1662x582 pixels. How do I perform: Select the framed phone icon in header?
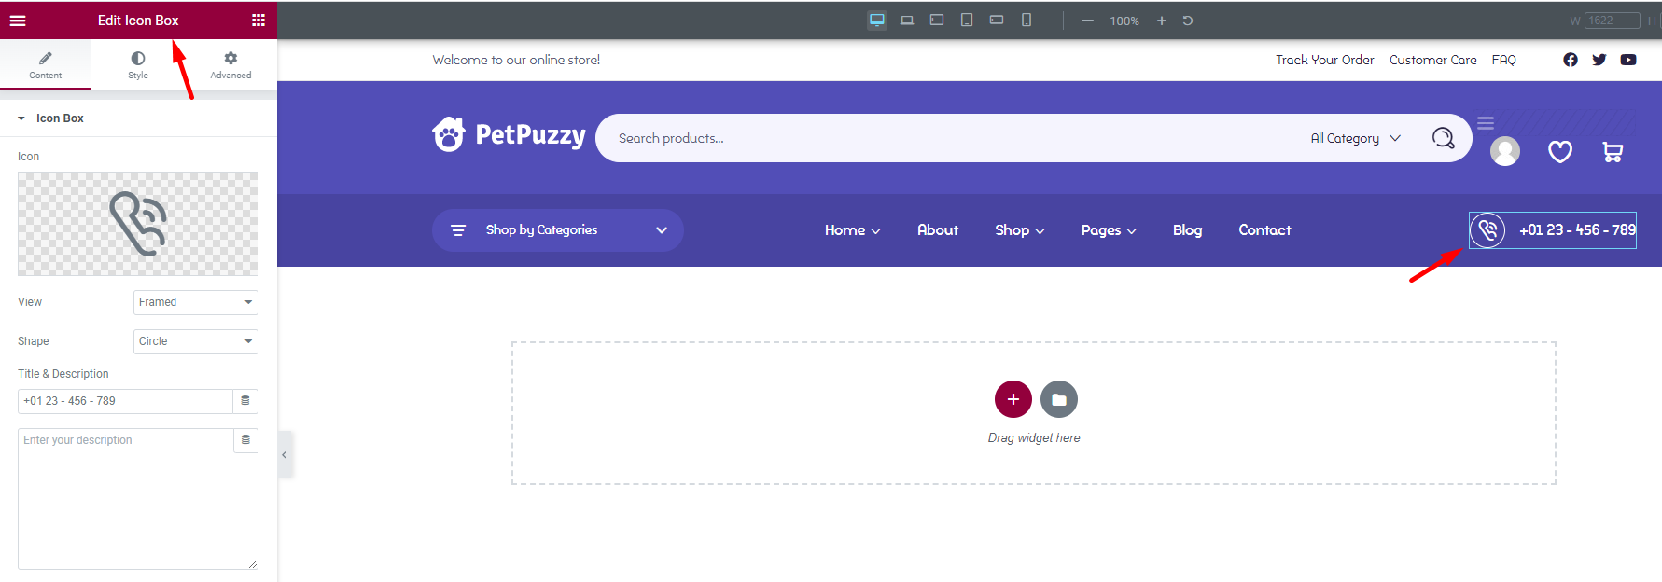pyautogui.click(x=1487, y=230)
